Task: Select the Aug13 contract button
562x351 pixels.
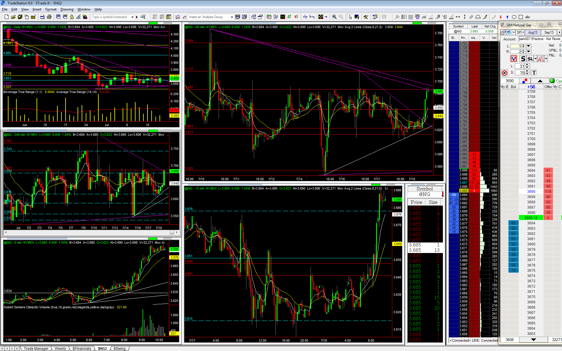Action: pos(533,32)
